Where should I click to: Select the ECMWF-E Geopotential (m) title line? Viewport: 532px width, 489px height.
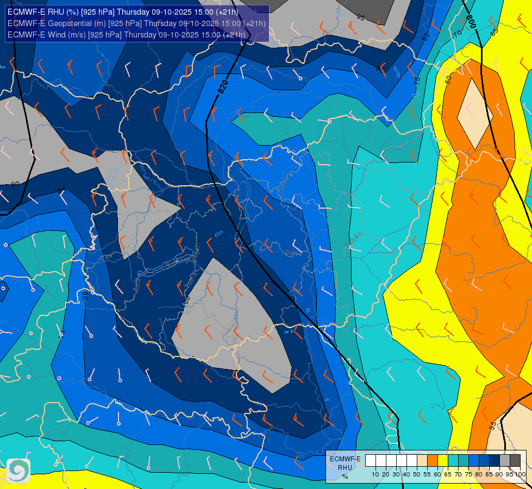(136, 23)
